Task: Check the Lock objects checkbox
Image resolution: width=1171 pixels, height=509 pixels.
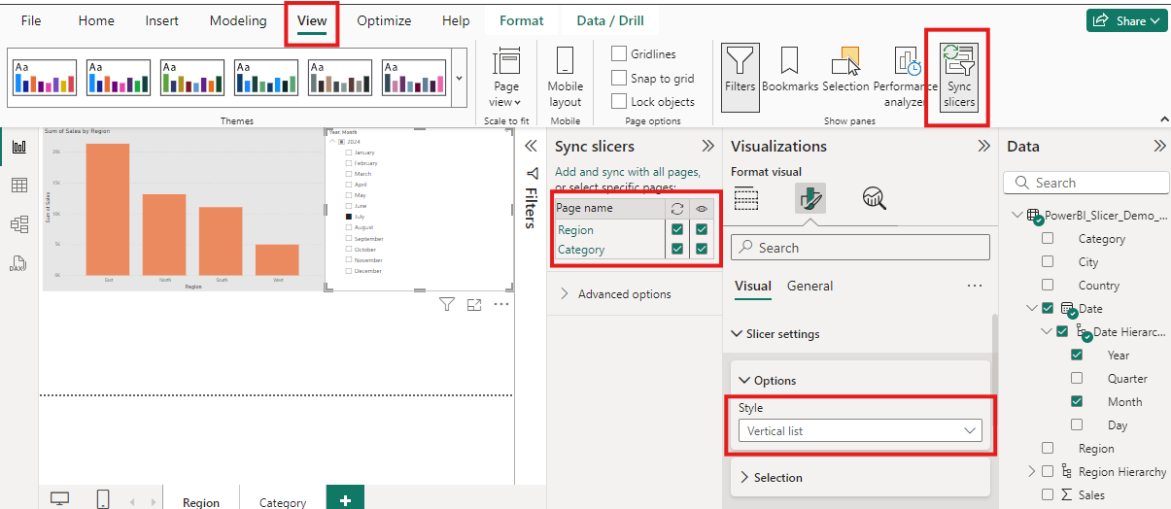Action: [619, 101]
